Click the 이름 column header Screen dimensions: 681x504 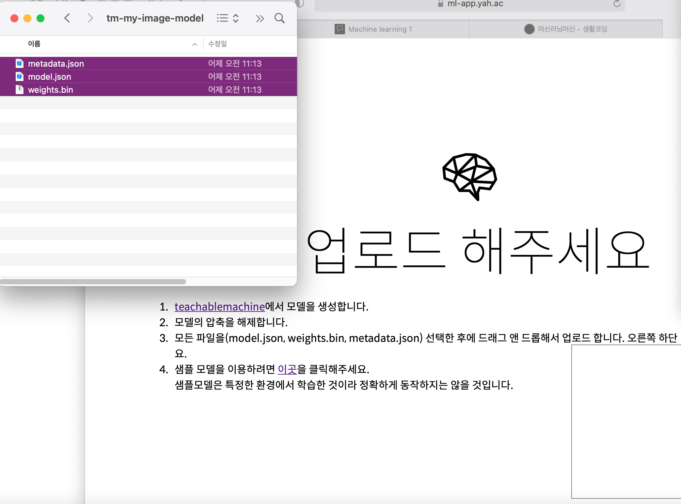34,44
